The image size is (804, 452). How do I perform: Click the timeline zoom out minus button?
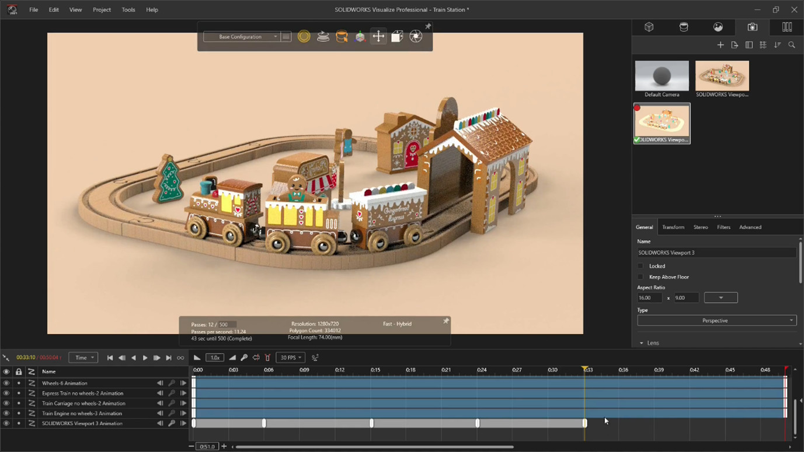pos(191,446)
